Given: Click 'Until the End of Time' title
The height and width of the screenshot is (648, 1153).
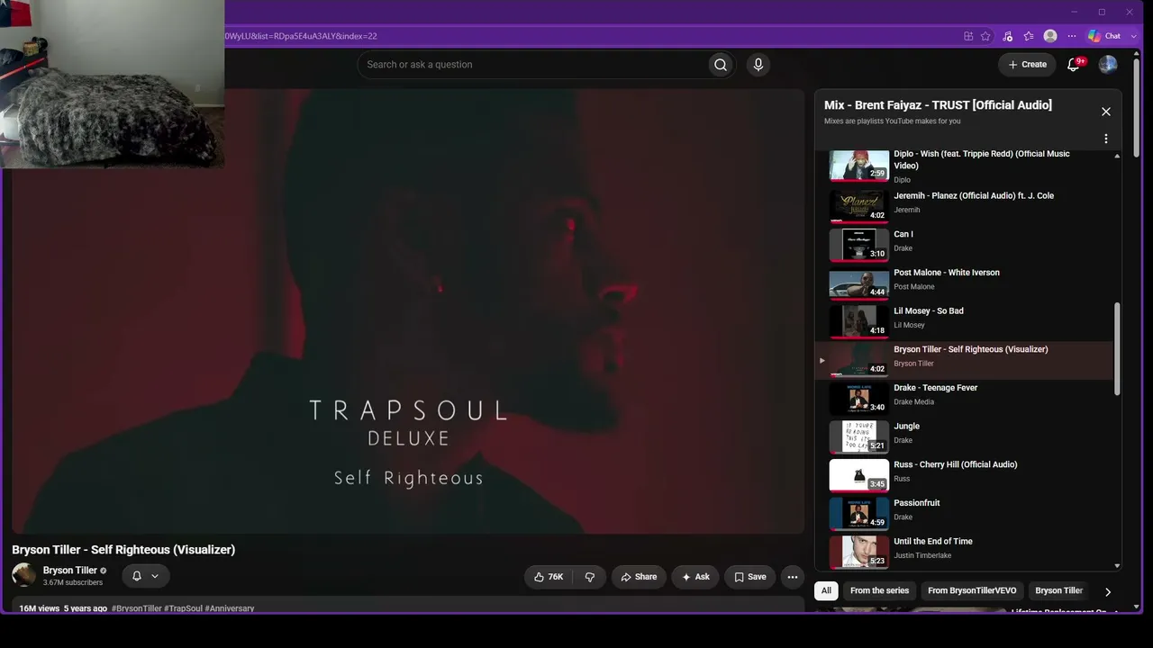Looking at the screenshot, I should click(x=933, y=542).
